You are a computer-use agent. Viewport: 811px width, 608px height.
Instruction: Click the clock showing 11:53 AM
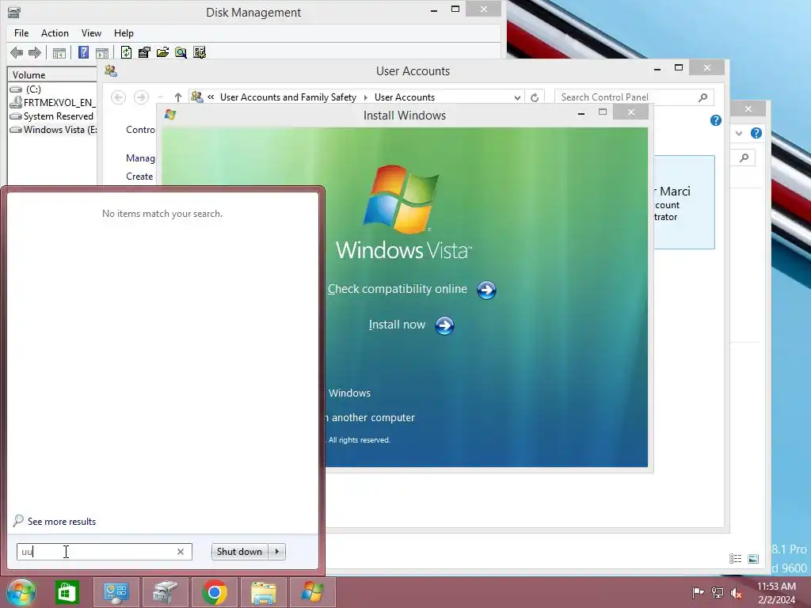776,587
